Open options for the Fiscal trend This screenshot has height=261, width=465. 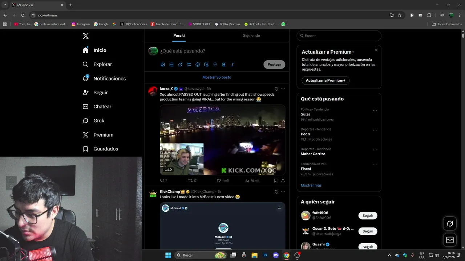coord(375,165)
